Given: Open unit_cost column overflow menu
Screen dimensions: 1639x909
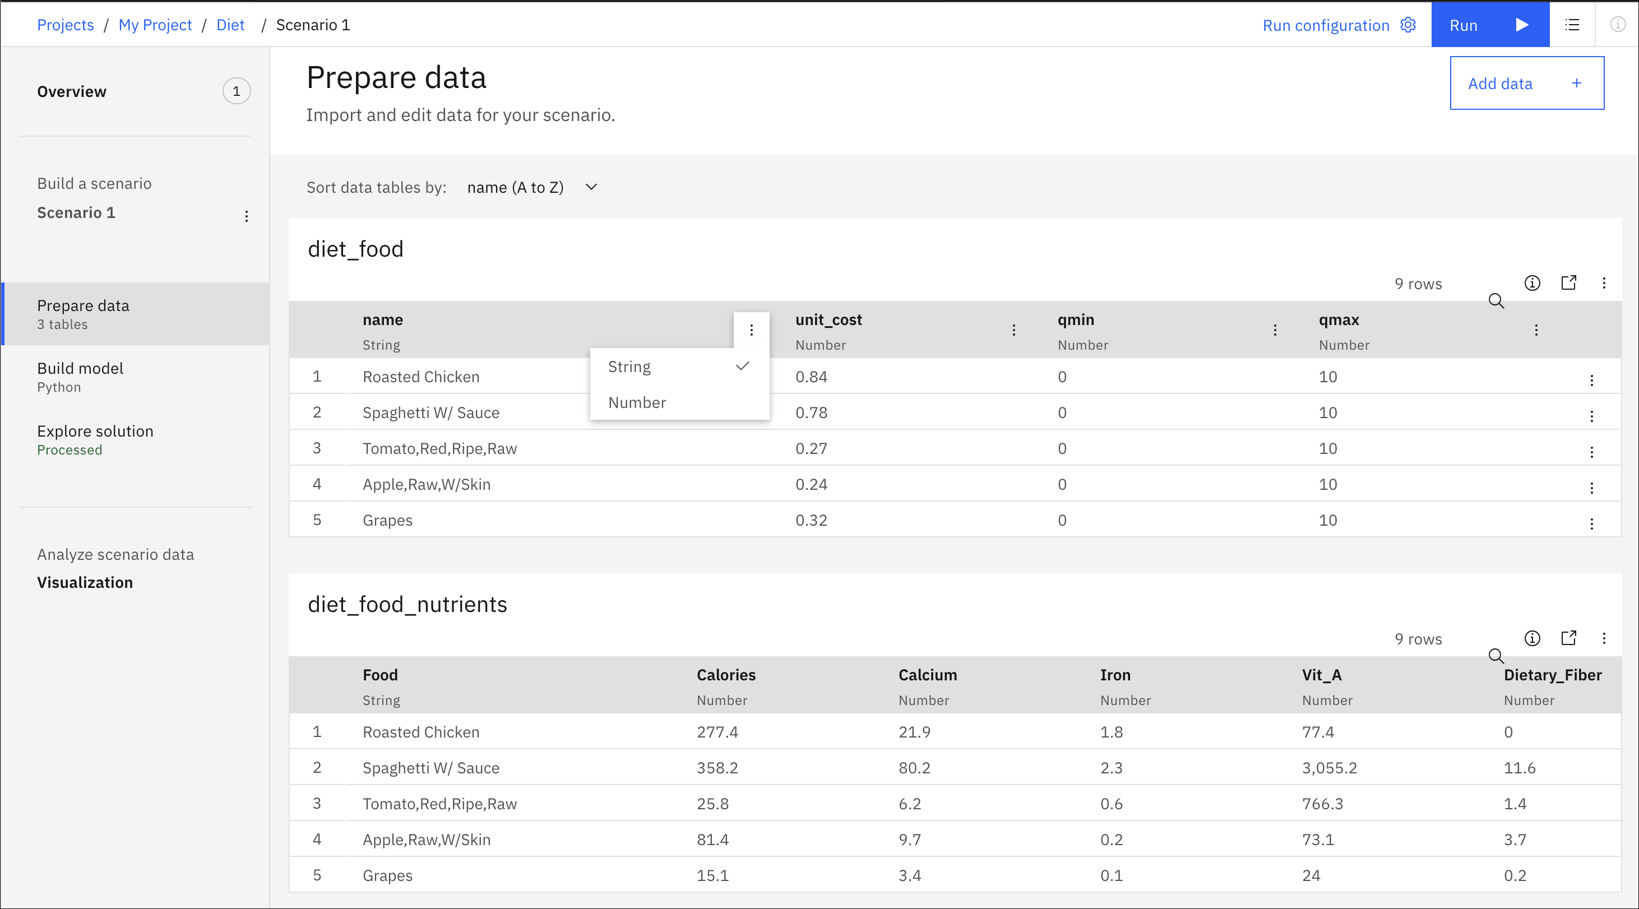Looking at the screenshot, I should [x=1013, y=330].
